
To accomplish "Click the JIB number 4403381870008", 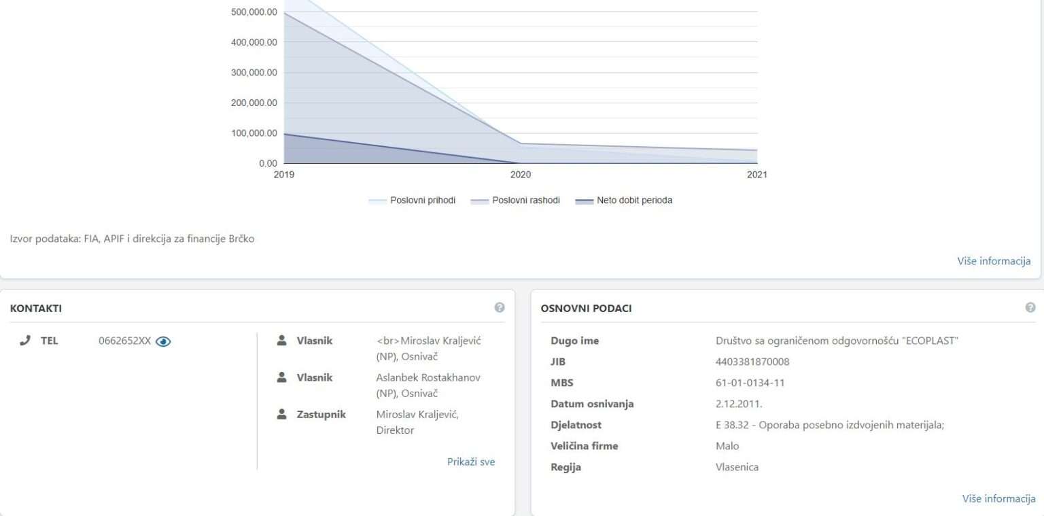I will coord(752,362).
